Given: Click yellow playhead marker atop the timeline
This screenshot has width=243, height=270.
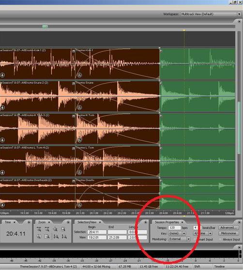Looking at the screenshot, I should click(184, 30).
